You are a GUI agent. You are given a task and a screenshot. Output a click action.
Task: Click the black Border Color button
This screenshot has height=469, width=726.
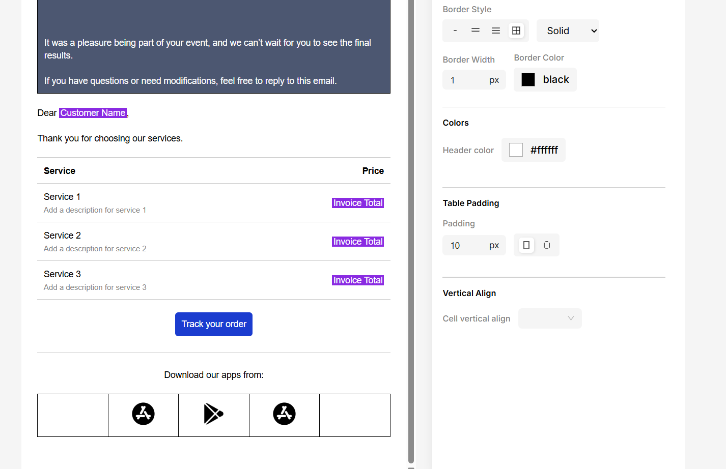pos(545,79)
